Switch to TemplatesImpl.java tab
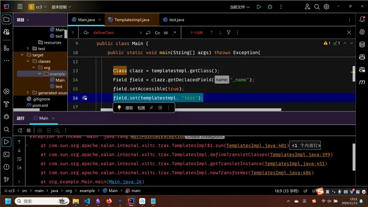Viewport: 368px width, 207px height. 132,20
